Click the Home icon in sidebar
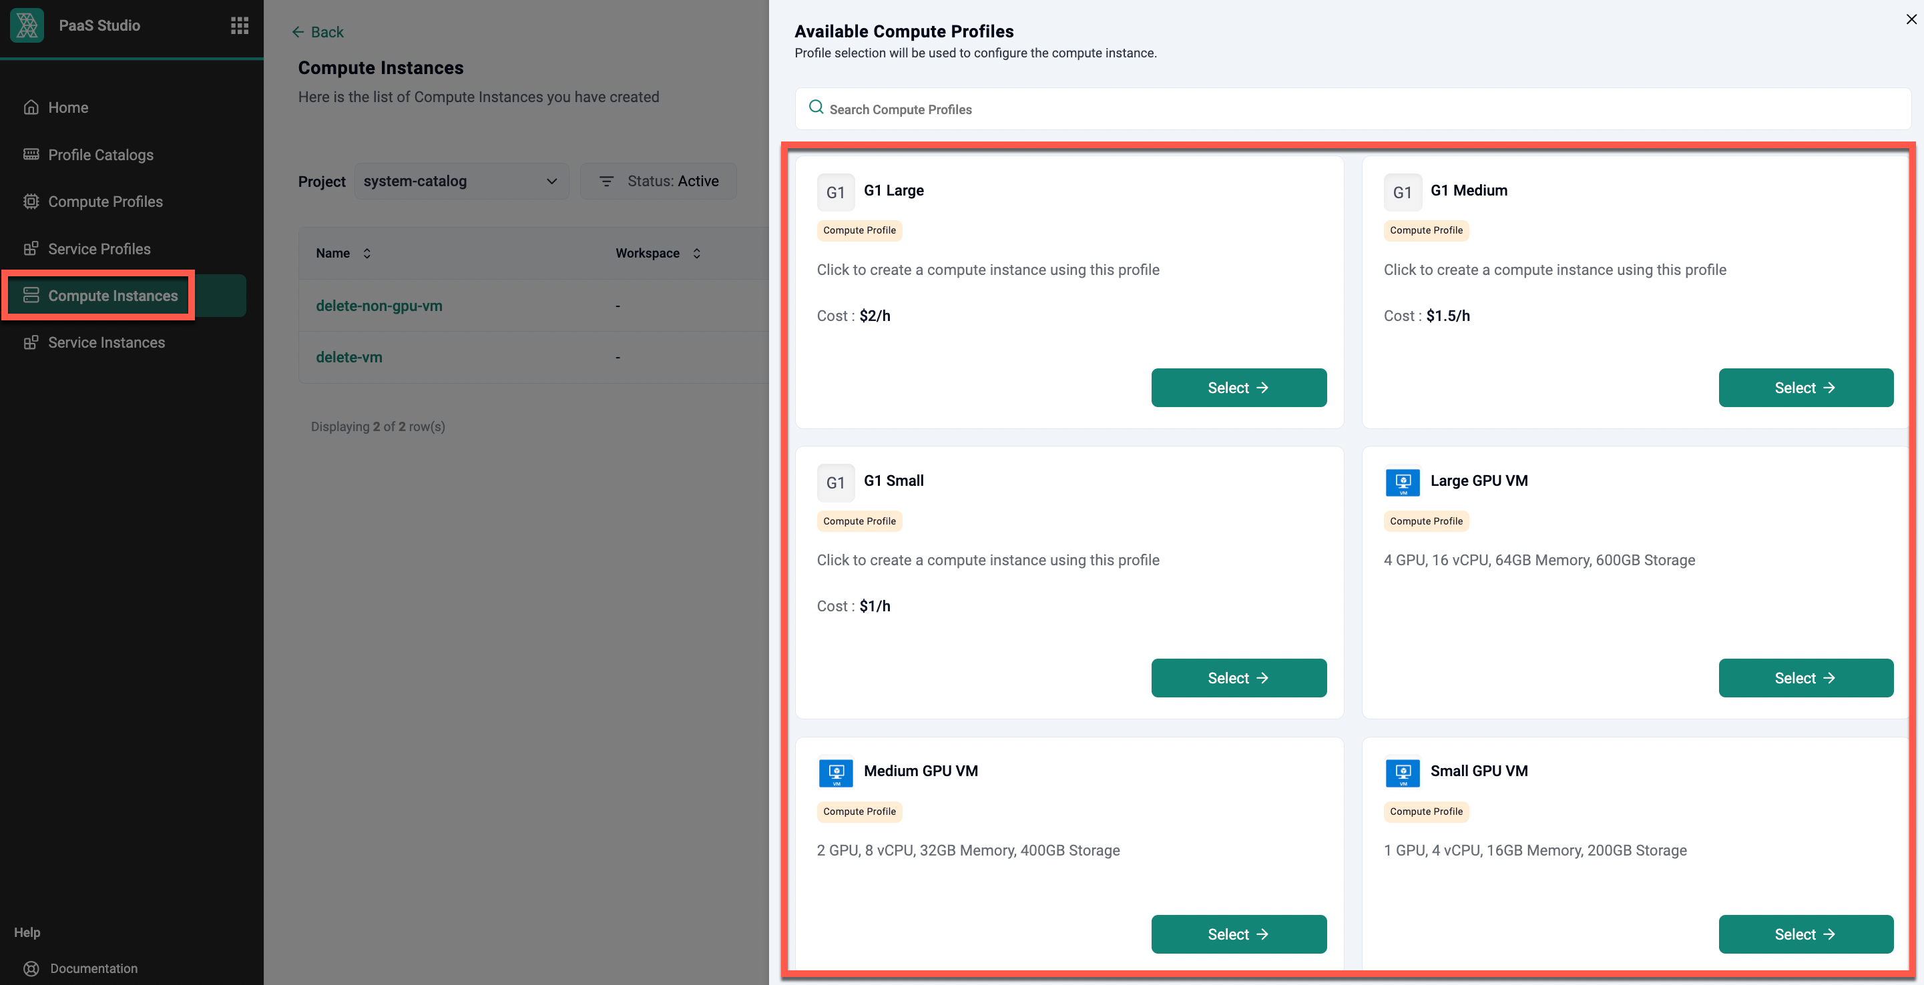The image size is (1924, 985). (x=31, y=107)
